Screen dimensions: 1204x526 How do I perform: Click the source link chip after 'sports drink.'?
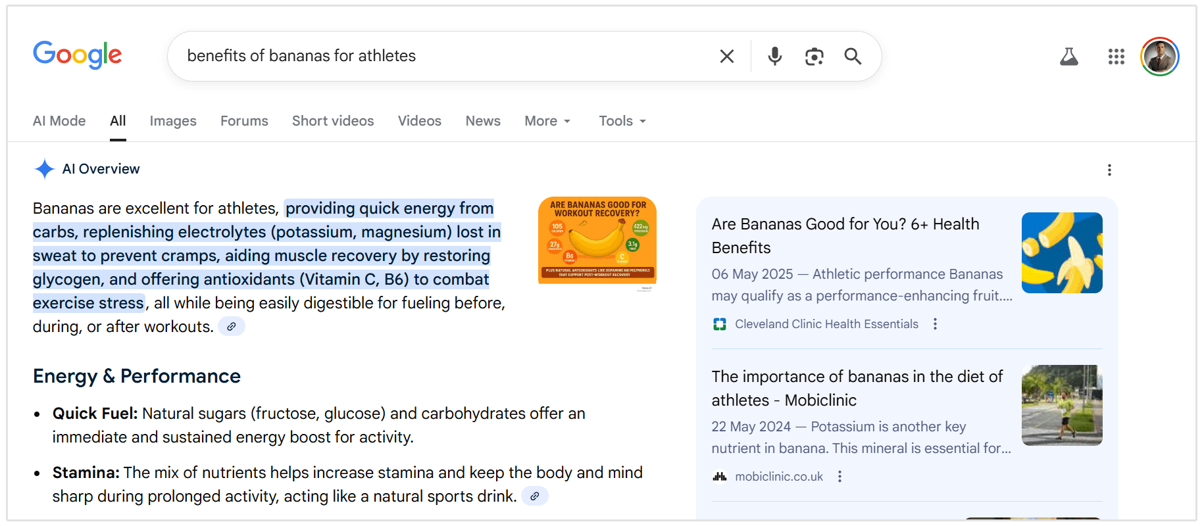(535, 496)
